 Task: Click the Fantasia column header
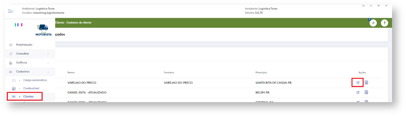click(x=169, y=72)
